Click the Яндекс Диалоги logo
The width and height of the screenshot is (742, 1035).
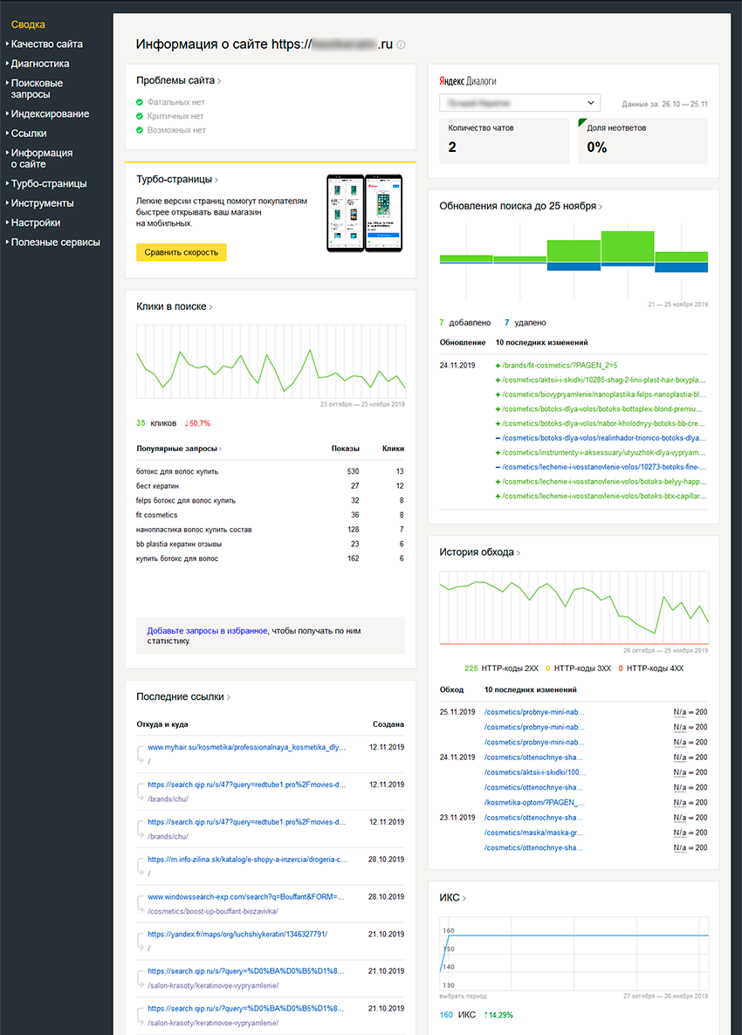coord(467,81)
